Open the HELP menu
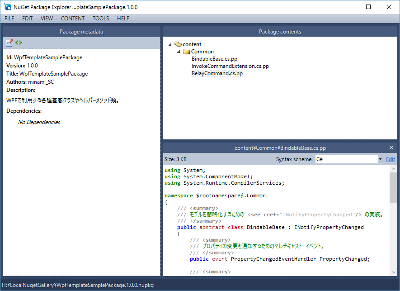400x291 pixels. click(x=123, y=19)
